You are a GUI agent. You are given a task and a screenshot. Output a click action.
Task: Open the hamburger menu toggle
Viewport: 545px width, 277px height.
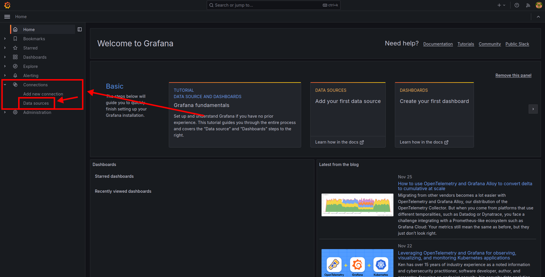(x=7, y=17)
